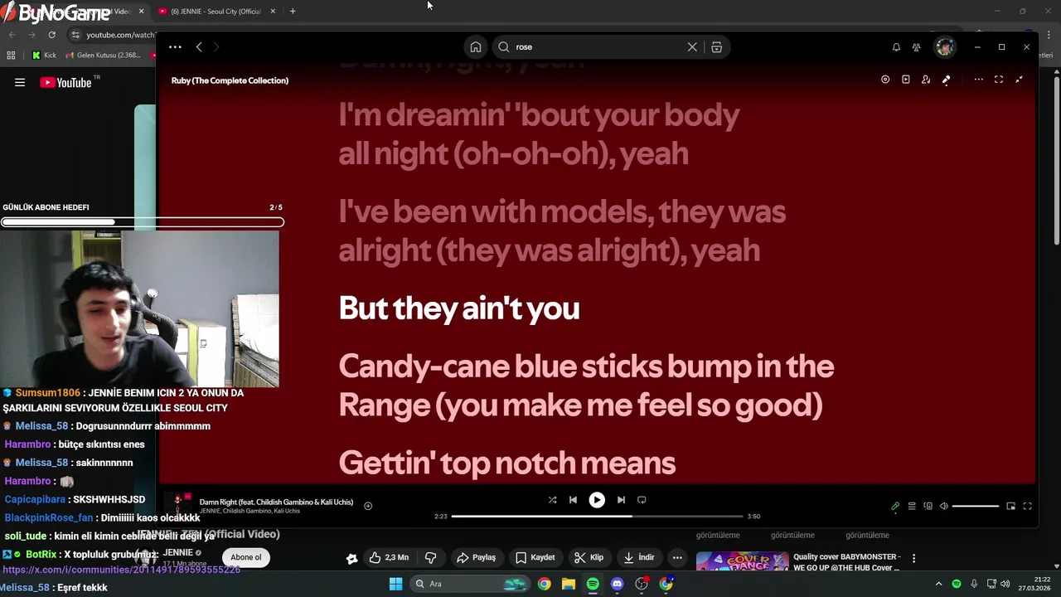This screenshot has height=597, width=1061.
Task: Open File Explorer from taskbar
Action: tap(569, 584)
